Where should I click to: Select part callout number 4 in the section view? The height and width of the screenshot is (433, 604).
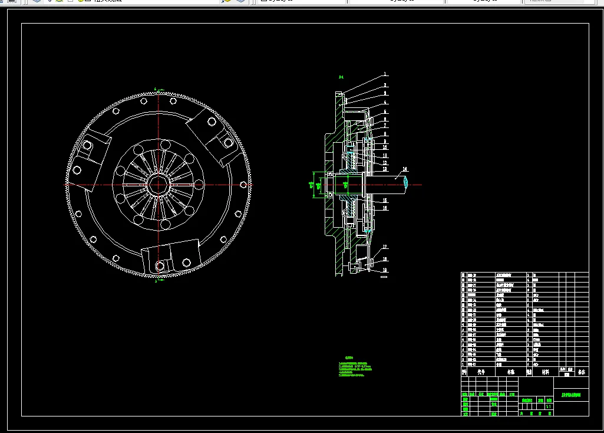click(x=385, y=103)
